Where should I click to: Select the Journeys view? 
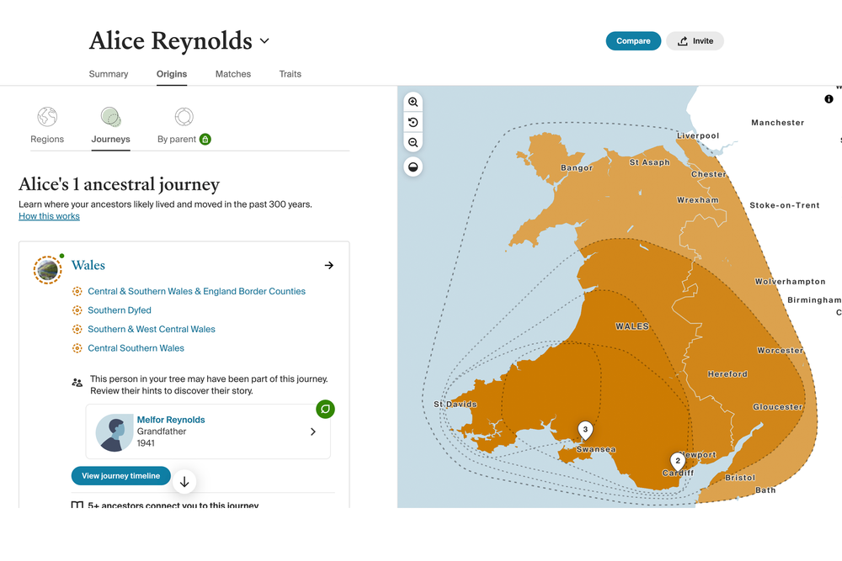[110, 125]
